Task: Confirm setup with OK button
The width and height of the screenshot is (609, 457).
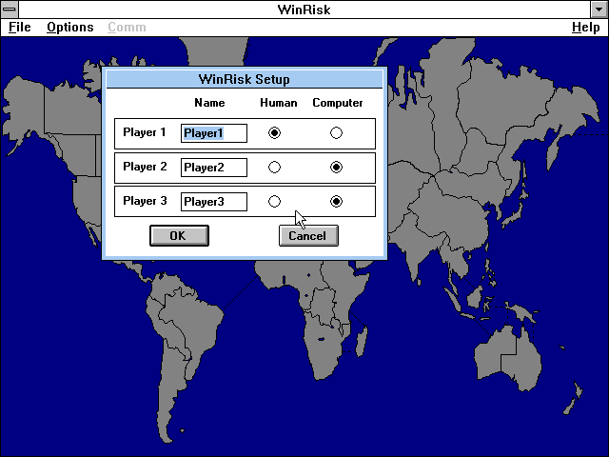Action: click(x=179, y=235)
